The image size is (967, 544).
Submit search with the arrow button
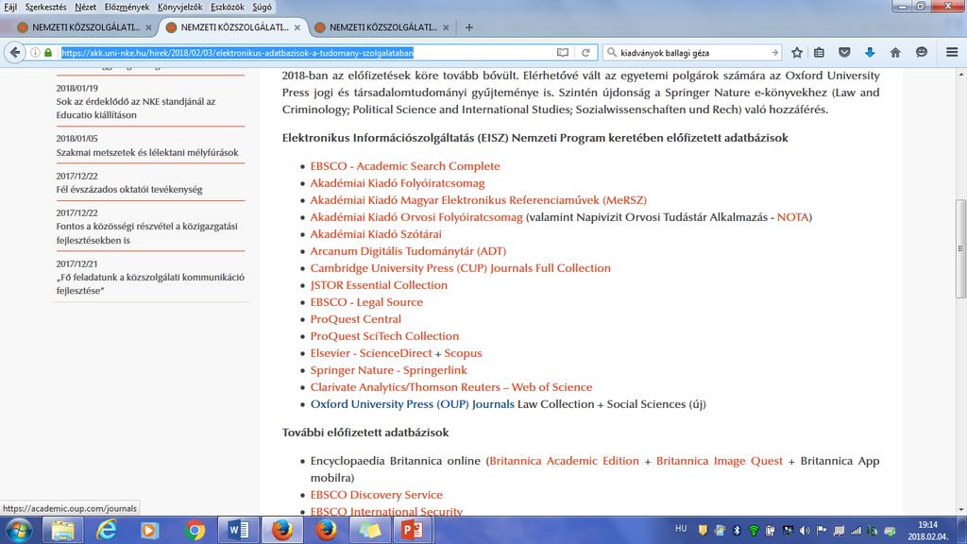(x=774, y=53)
